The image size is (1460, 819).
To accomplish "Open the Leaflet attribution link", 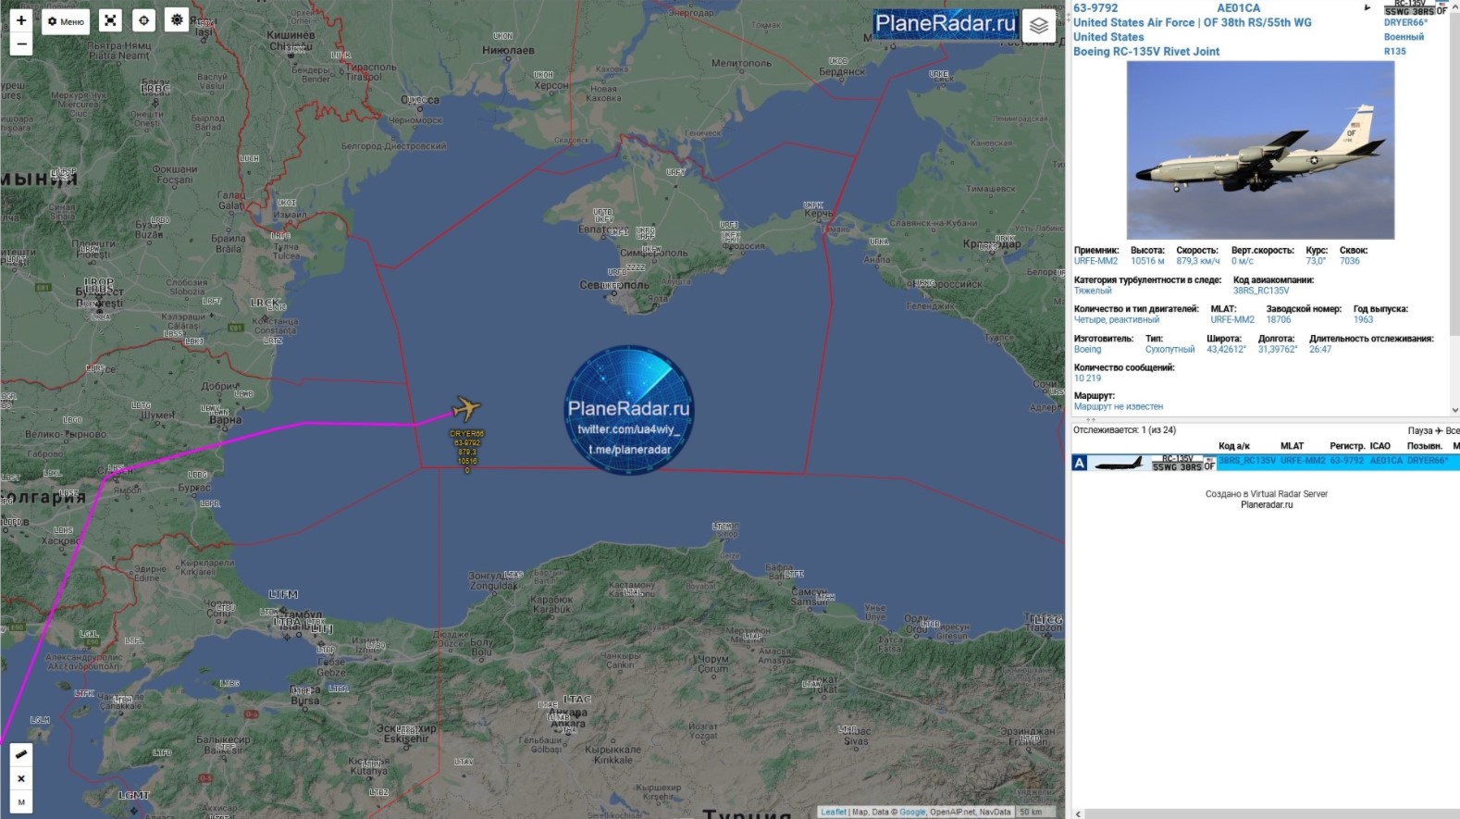I will (x=834, y=812).
